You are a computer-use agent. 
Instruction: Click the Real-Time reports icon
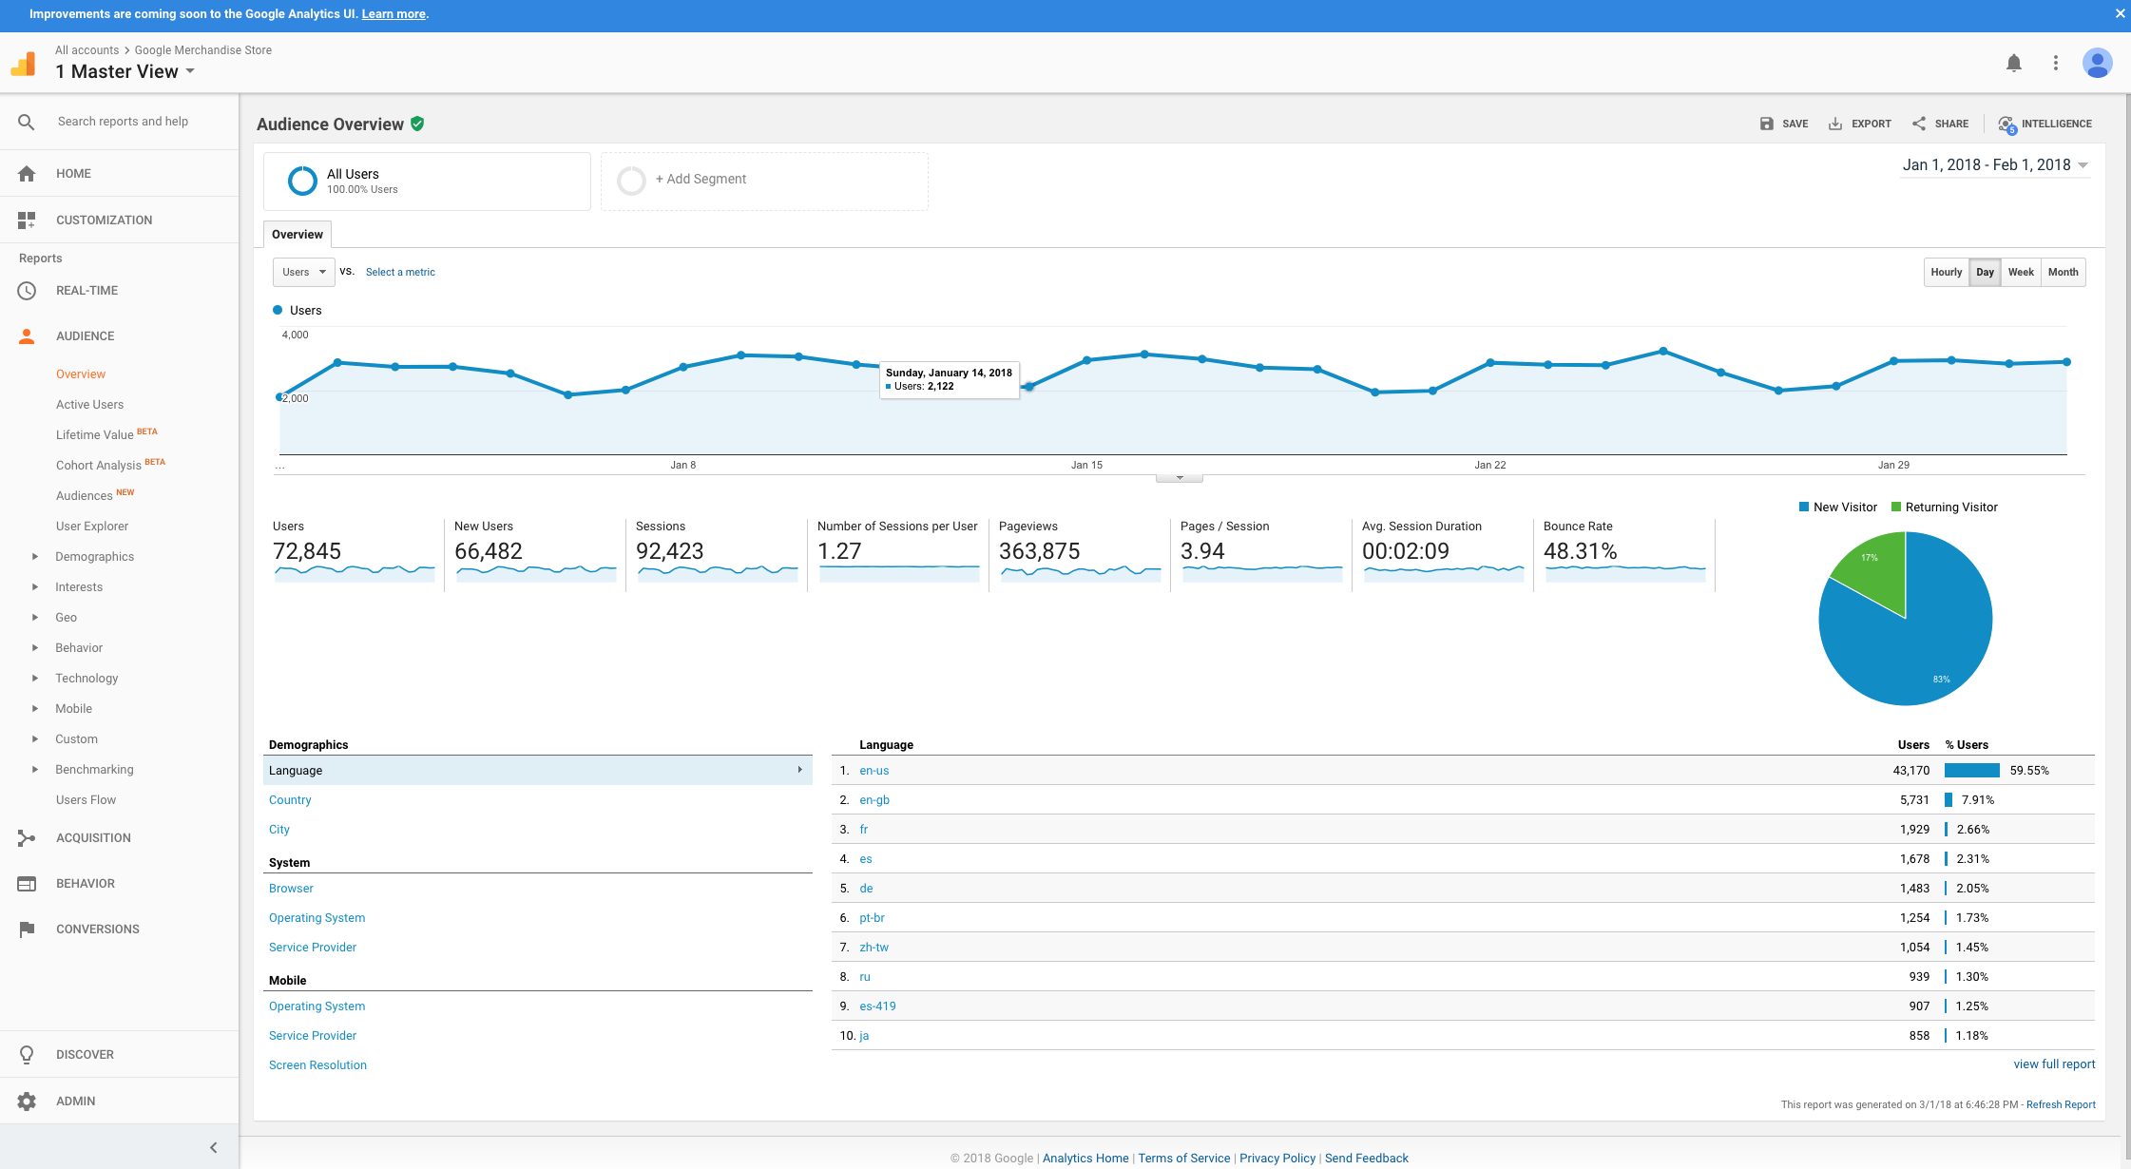click(x=26, y=289)
